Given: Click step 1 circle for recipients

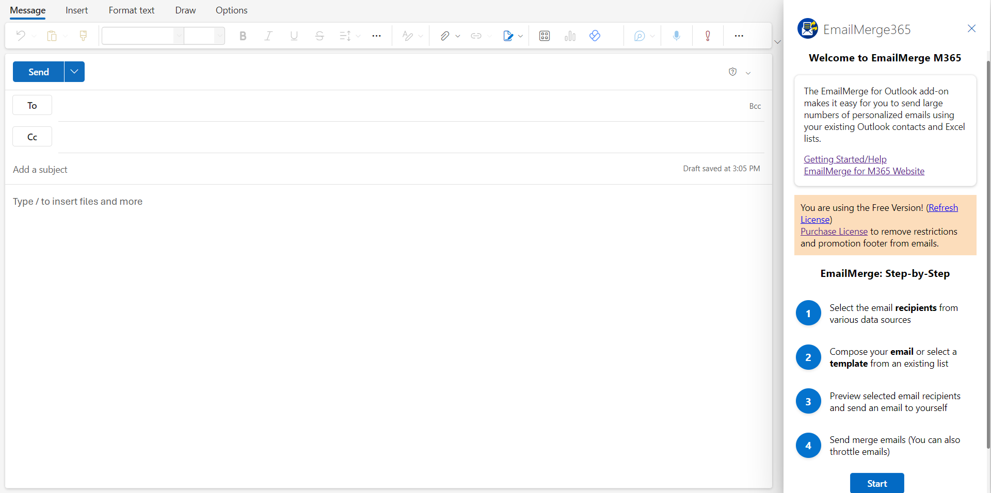Looking at the screenshot, I should click(x=808, y=313).
